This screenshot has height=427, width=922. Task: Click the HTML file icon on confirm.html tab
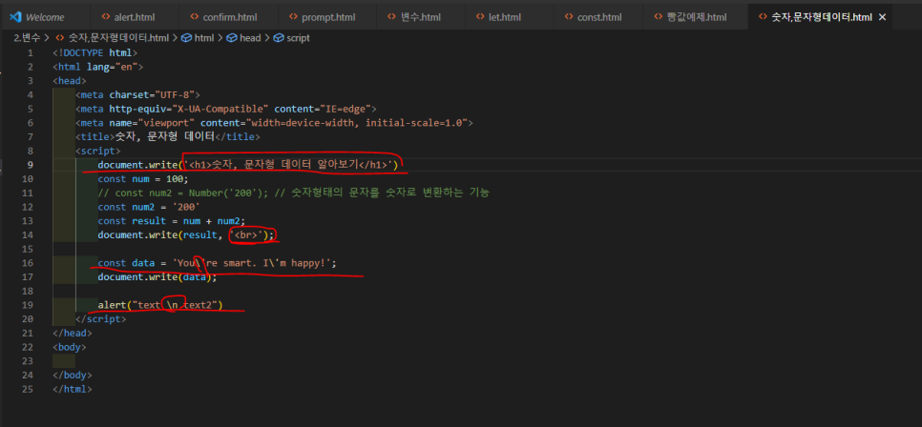[194, 17]
